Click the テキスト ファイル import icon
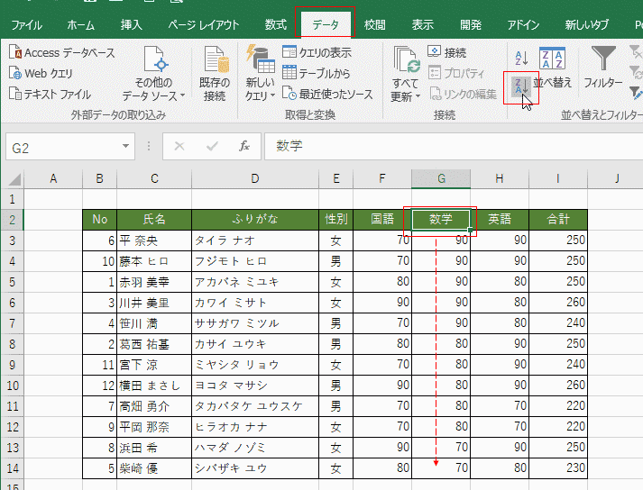Screen dimensions: 643x490 [x=15, y=95]
